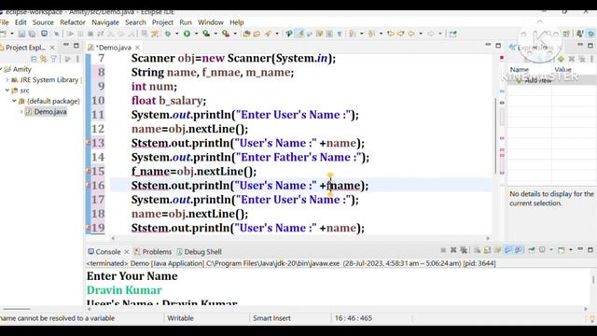Viewport: 597px width, 336px height.
Task: Collapse the default package node
Action: (14, 101)
